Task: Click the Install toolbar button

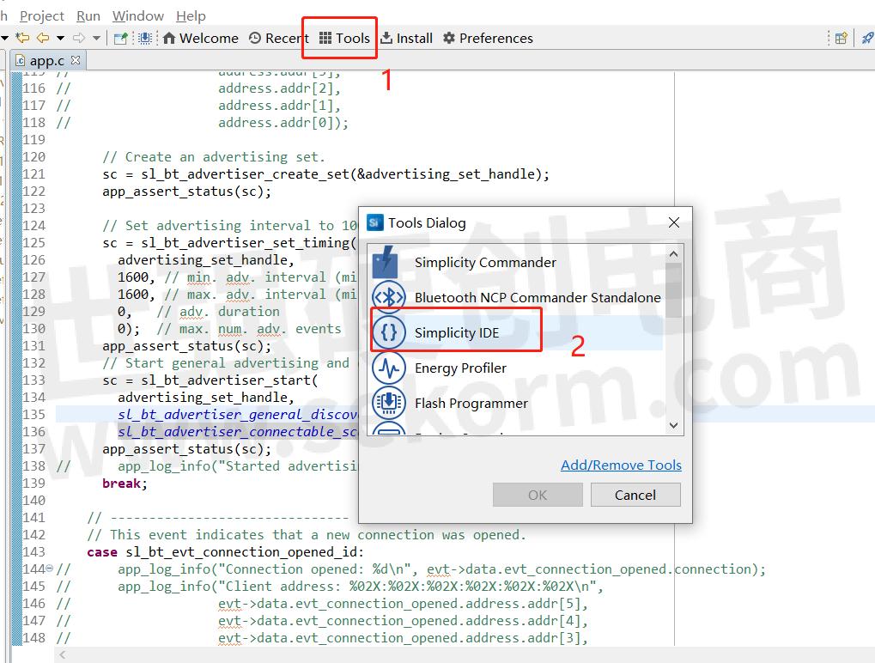Action: pyautogui.click(x=406, y=38)
